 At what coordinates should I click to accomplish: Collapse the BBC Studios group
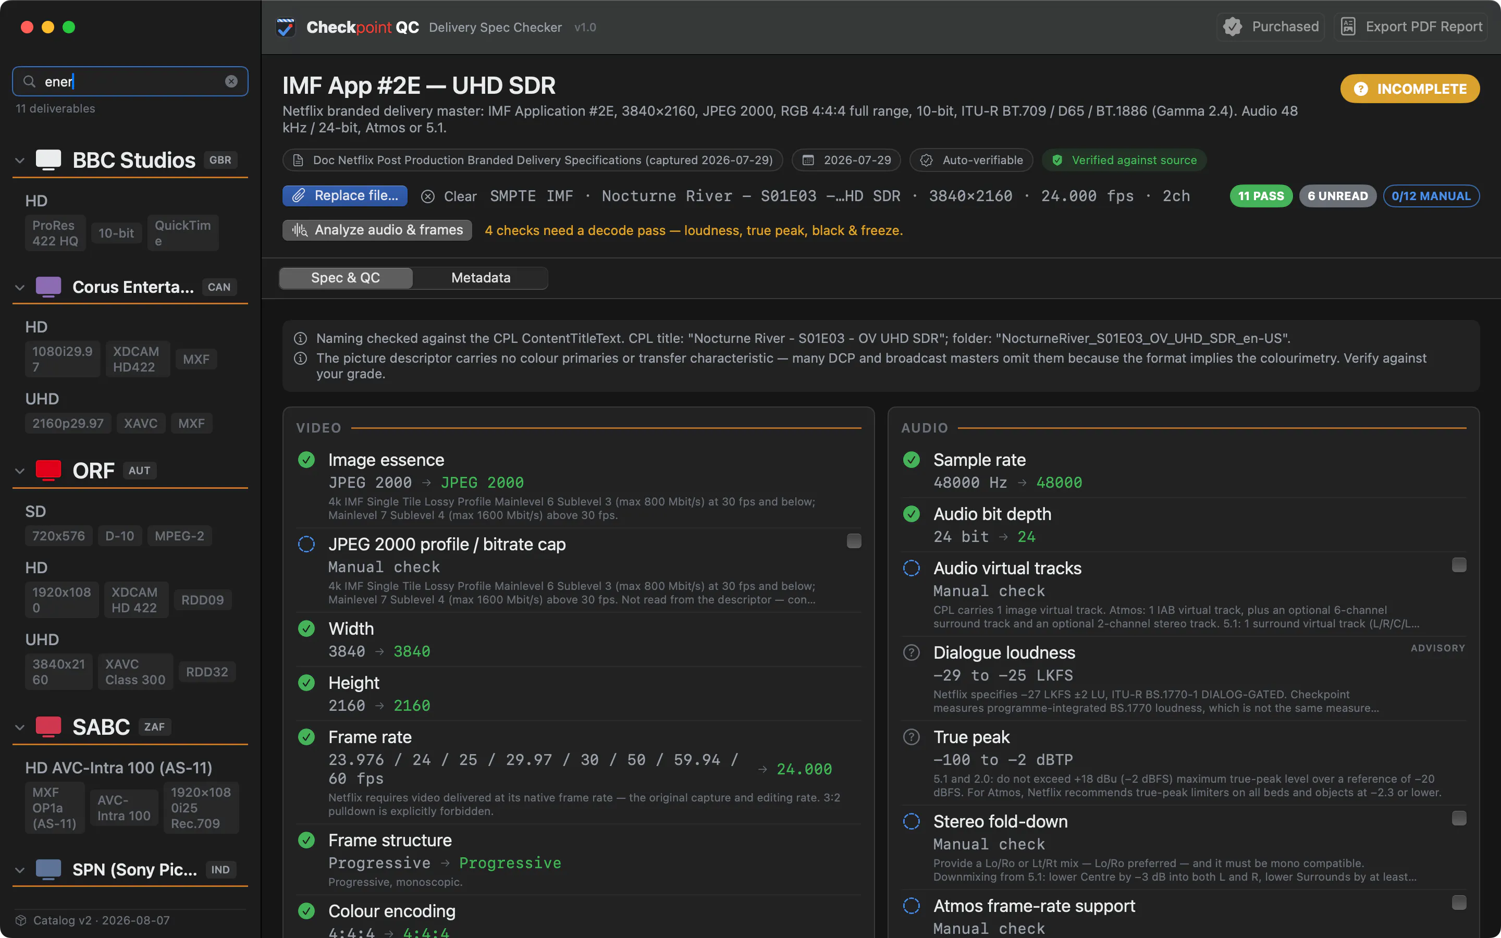click(20, 160)
